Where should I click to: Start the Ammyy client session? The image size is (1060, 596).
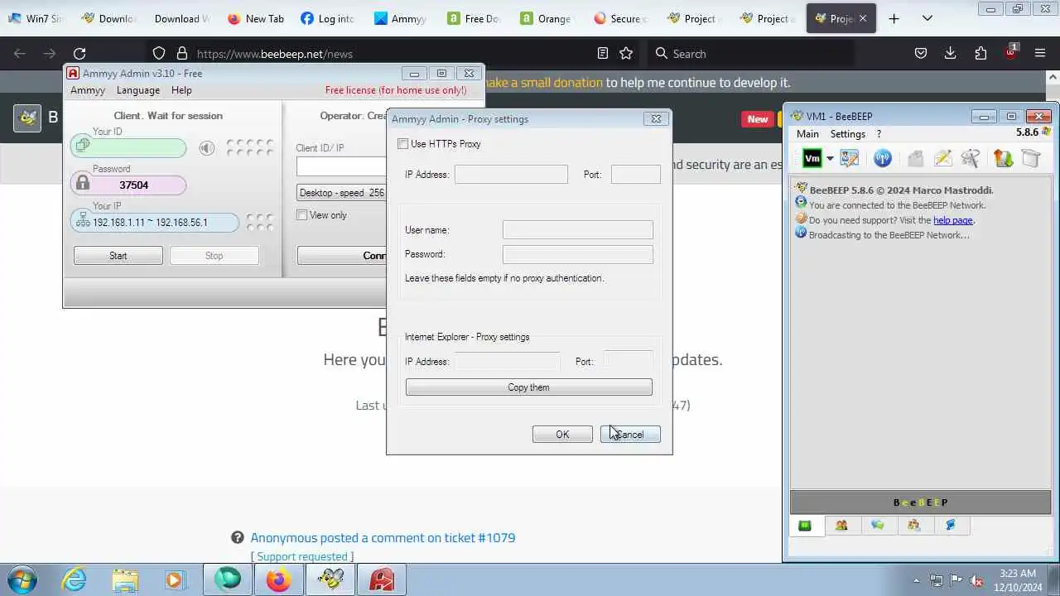coord(118,256)
